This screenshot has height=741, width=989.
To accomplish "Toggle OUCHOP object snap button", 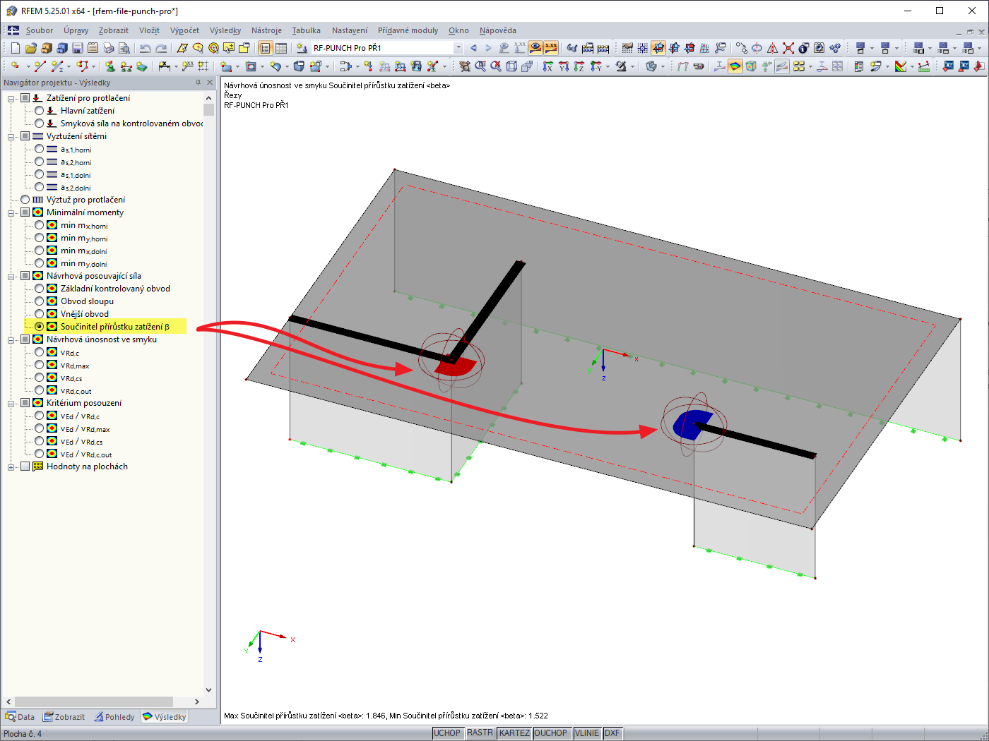I will coord(551,733).
